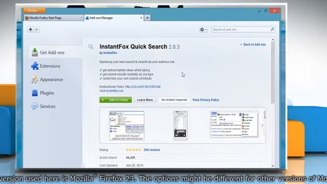Click the No restart required label

pyautogui.click(x=174, y=100)
